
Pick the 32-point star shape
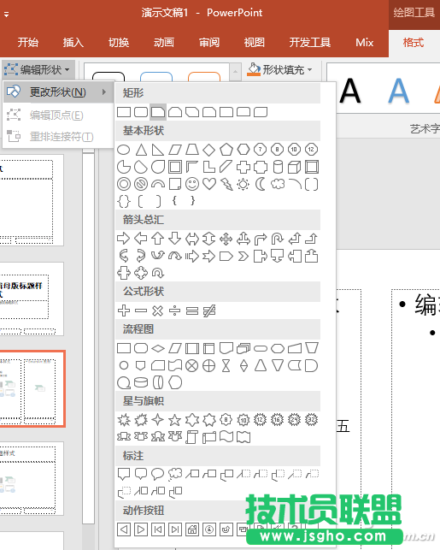click(312, 419)
